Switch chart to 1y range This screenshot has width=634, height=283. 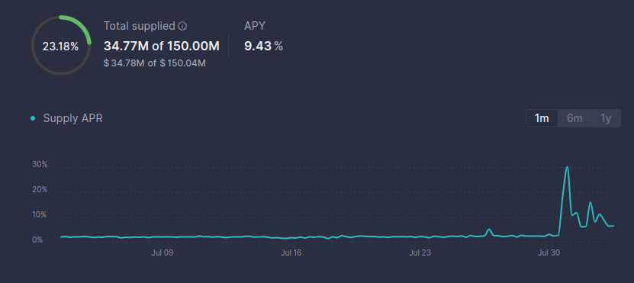[605, 118]
